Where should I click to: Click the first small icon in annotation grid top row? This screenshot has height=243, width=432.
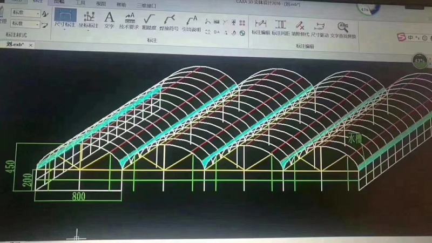pyautogui.click(x=207, y=22)
